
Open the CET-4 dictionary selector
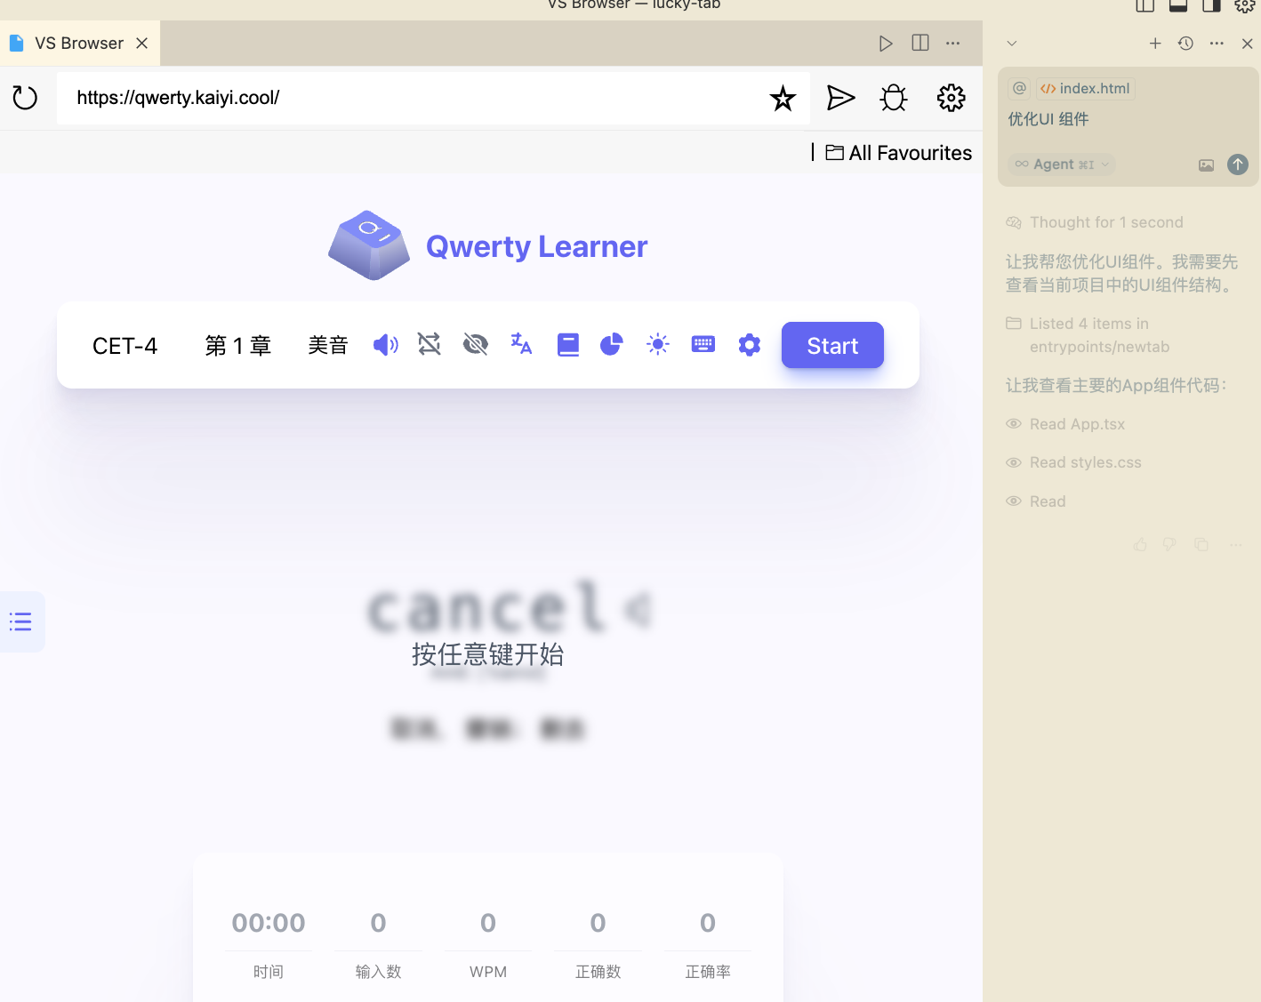pyautogui.click(x=125, y=346)
